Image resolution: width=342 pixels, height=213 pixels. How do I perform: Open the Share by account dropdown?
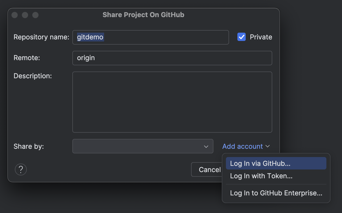coord(143,146)
